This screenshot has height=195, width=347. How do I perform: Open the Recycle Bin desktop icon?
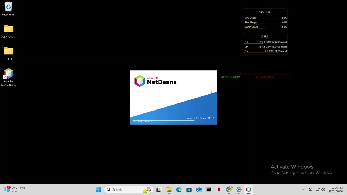[8, 9]
